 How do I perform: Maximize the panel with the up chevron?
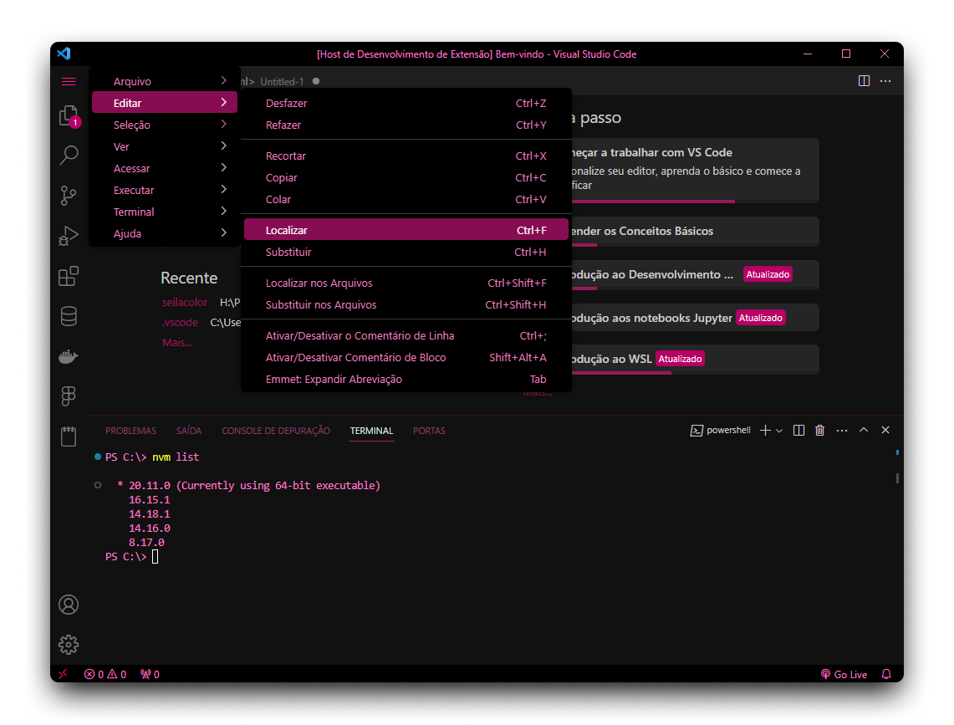[864, 431]
